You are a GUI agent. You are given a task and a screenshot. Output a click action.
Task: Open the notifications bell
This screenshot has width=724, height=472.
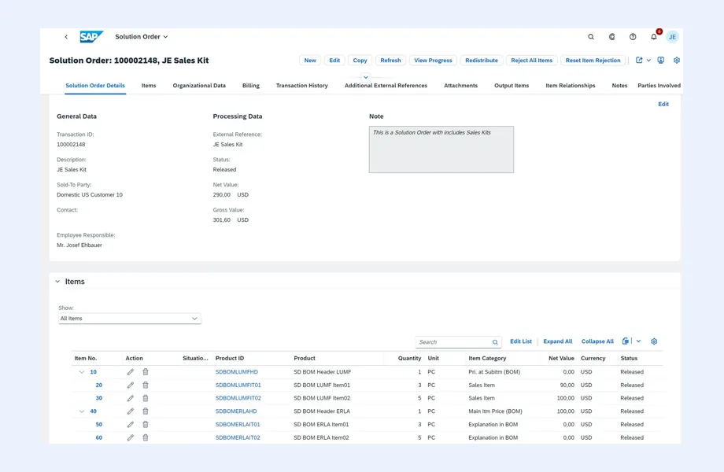click(x=654, y=36)
